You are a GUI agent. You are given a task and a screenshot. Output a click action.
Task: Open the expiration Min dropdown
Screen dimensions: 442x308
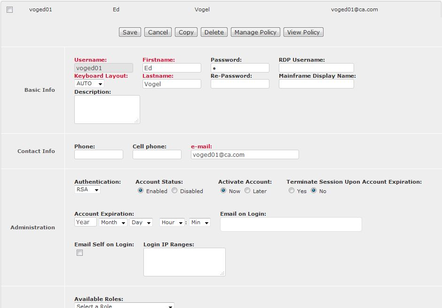[x=200, y=222]
